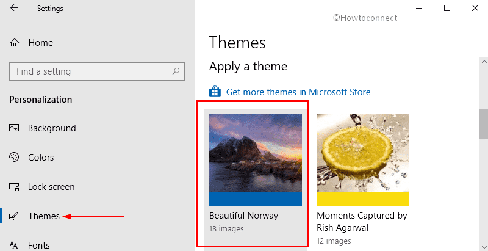The height and width of the screenshot is (251, 488).
Task: Click the Lock screen icon
Action: click(14, 187)
